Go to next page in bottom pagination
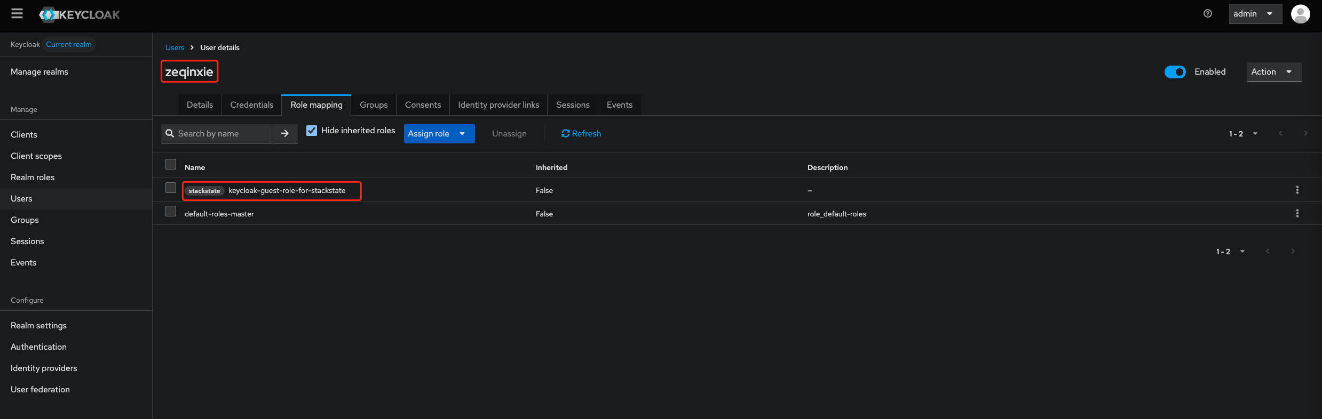The width and height of the screenshot is (1322, 419). click(1293, 251)
